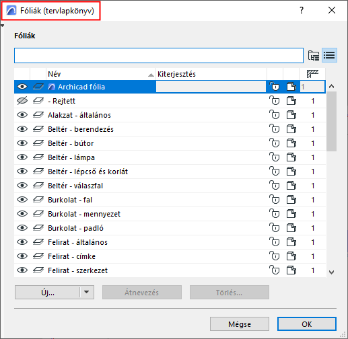Viewport: 348px width, 339px height.
Task: Expand the dialog panel triangle at top left
Action: pyautogui.click(x=3, y=26)
